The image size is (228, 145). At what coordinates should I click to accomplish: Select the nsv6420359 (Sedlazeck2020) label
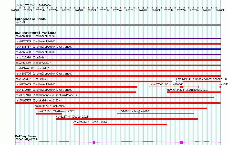point(35,41)
